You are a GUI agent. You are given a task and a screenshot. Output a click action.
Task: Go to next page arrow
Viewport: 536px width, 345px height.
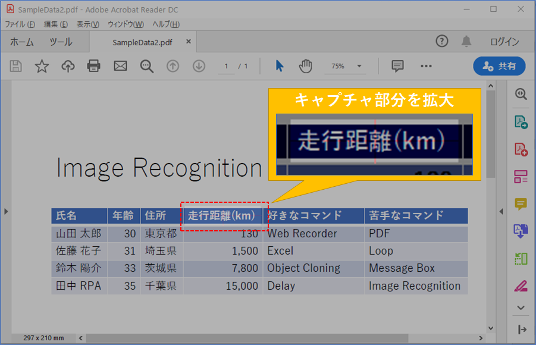(x=199, y=66)
